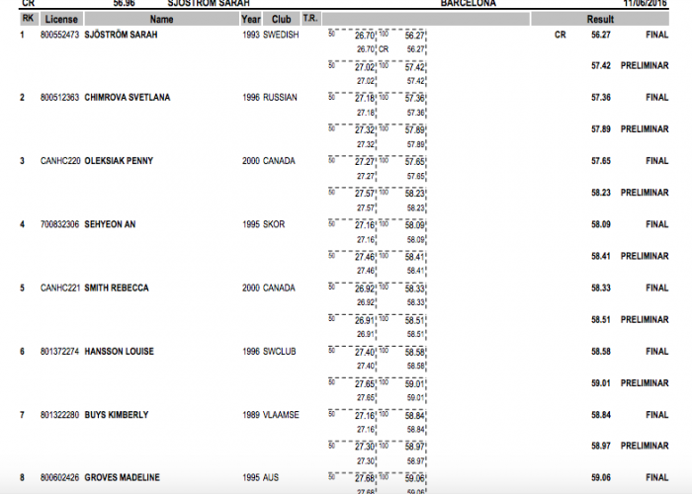Click rank number 4 in RK column
This screenshot has height=494, width=692.
coord(22,224)
